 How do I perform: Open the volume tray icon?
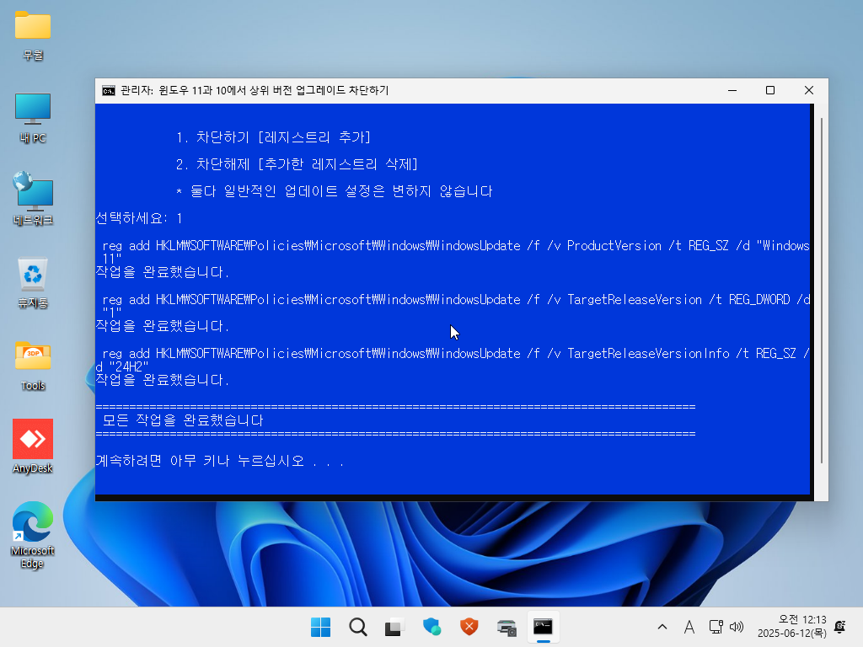[x=737, y=627]
